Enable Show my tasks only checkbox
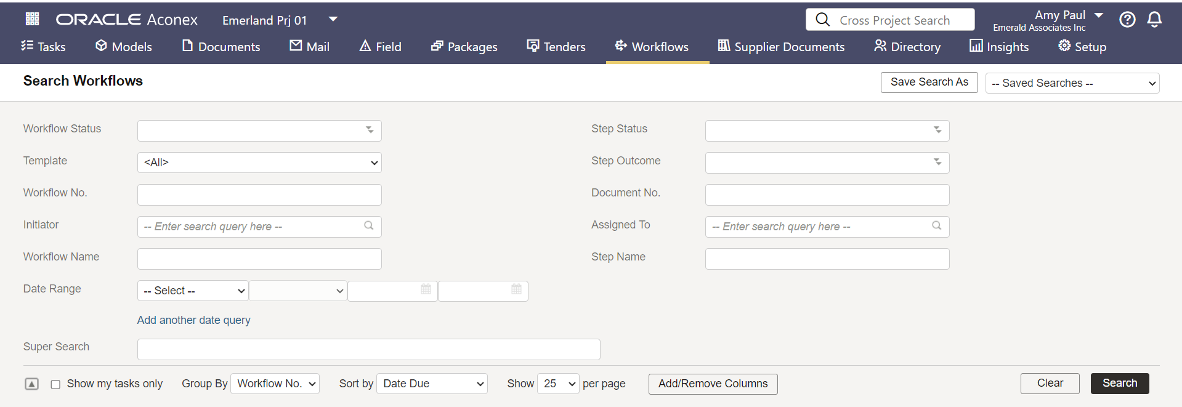 click(x=55, y=384)
